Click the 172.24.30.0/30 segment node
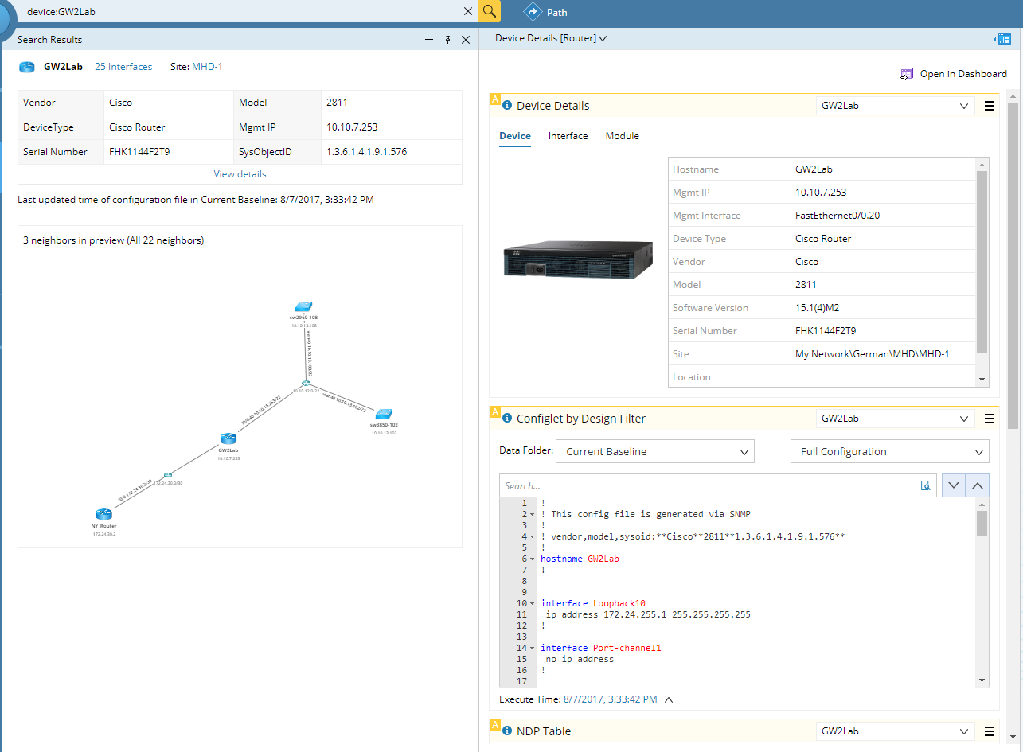This screenshot has height=752, width=1023. [x=167, y=475]
